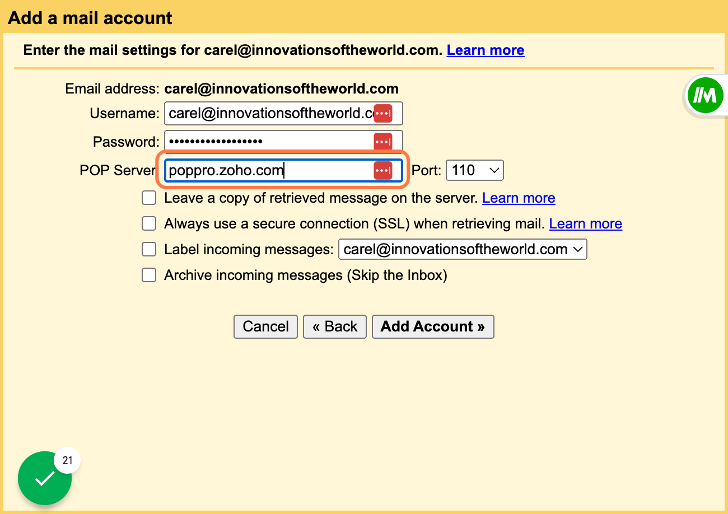
Task: Open the Port 110 dropdown
Action: (475, 170)
